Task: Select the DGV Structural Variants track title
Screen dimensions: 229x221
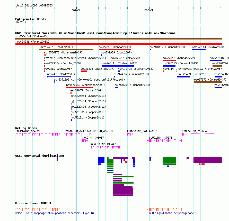Action: pos(95,33)
